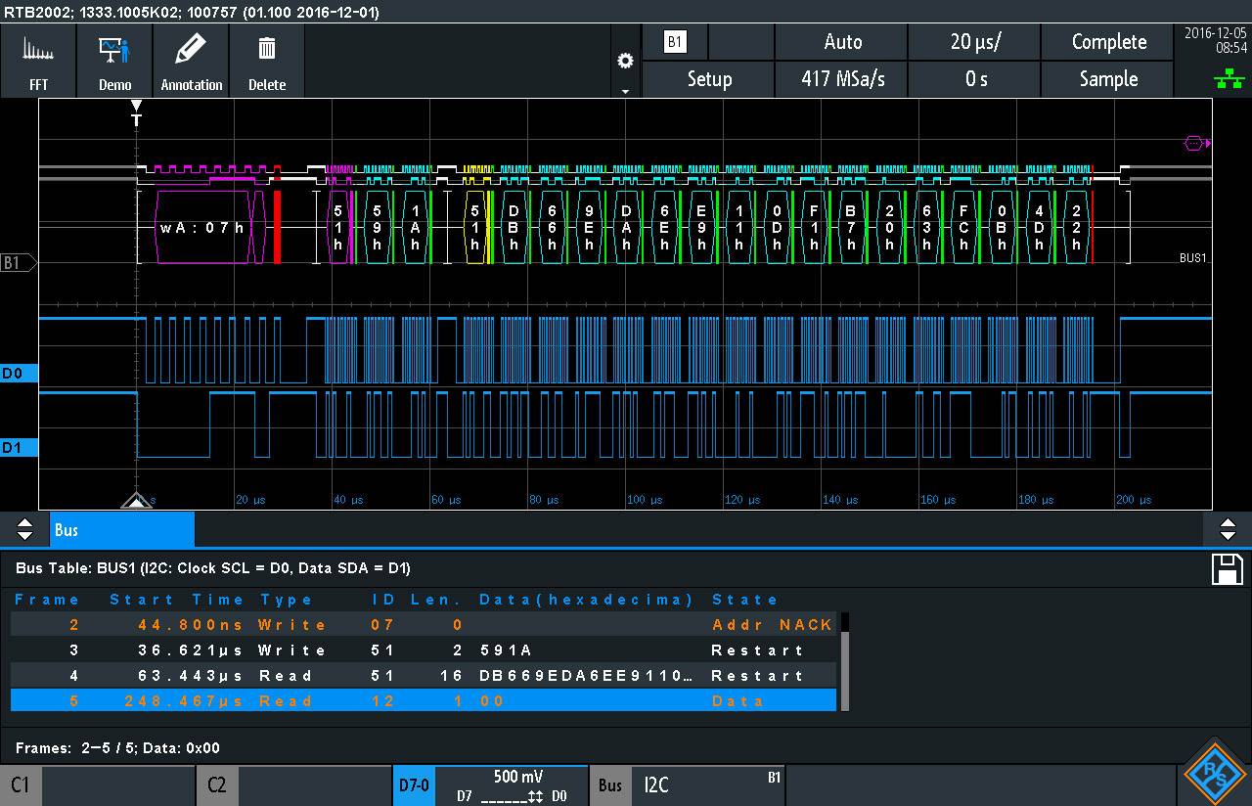1252x806 pixels.
Task: Enable analog channel C2
Action: (216, 784)
